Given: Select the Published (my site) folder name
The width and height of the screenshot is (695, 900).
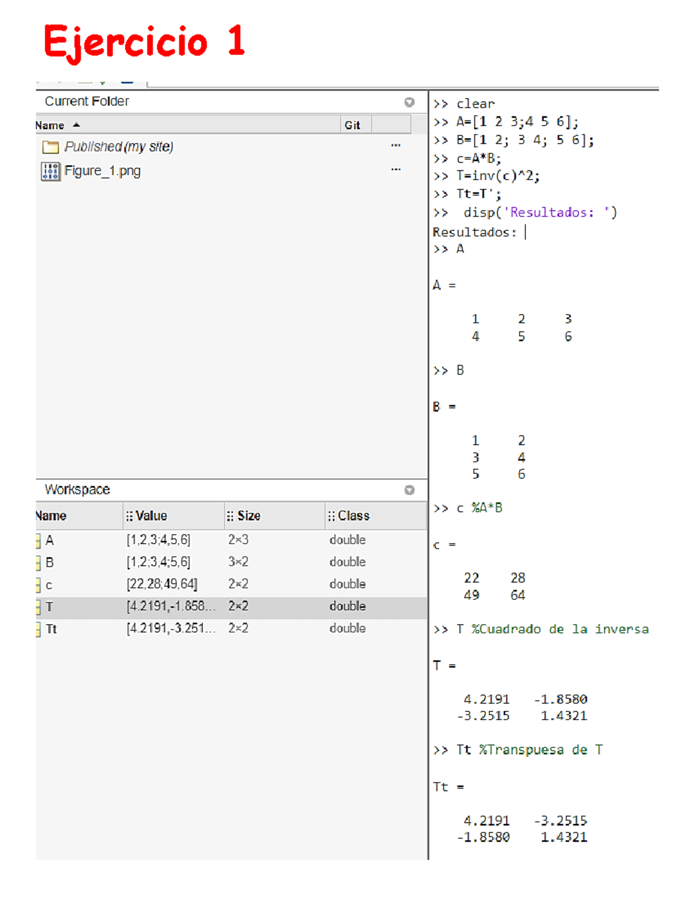Looking at the screenshot, I should pyautogui.click(x=119, y=147).
